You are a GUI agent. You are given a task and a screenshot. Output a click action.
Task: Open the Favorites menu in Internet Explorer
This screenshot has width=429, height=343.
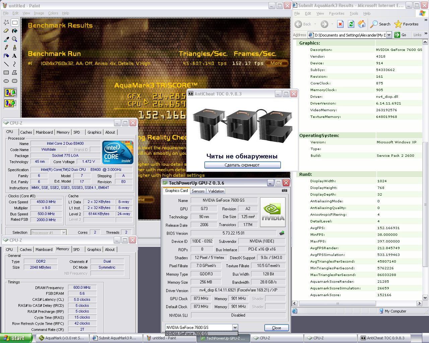click(336, 13)
